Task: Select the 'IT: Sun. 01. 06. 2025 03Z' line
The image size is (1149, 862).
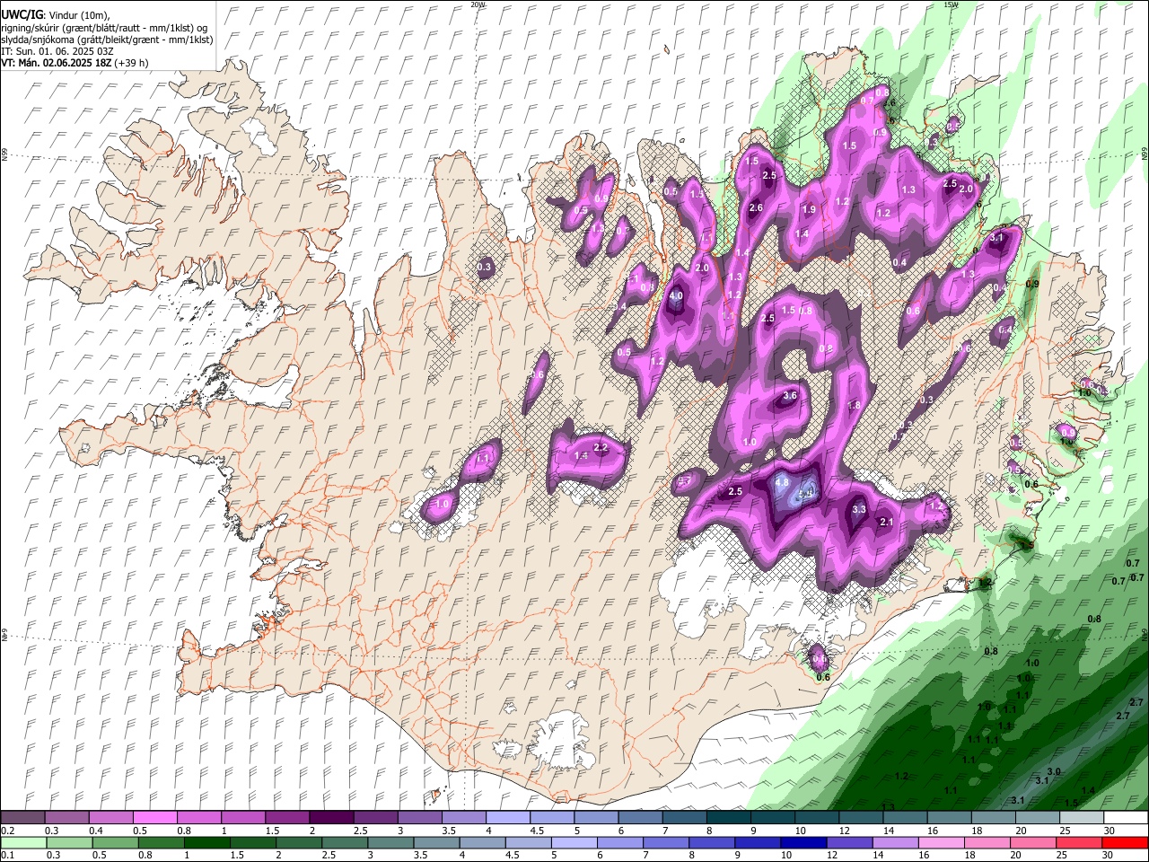Action: (57, 51)
